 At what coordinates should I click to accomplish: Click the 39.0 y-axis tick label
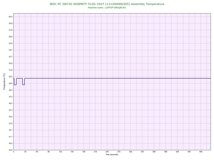click(x=11, y=150)
